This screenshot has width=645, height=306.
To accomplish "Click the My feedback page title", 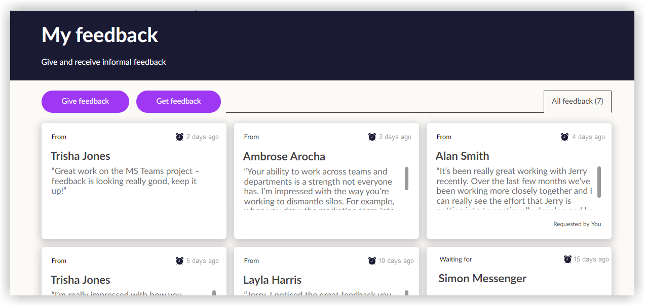I will tap(100, 35).
